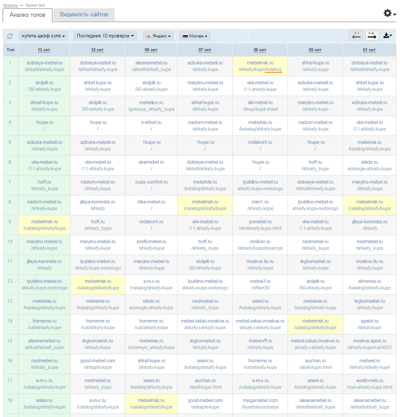The width and height of the screenshot is (400, 417).
Task: Click mebel-f.ru in row 12
Action: 260,281
